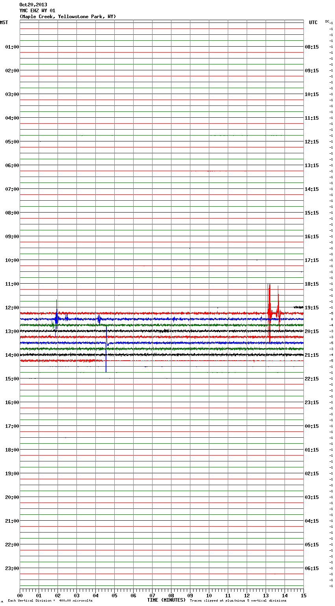Select the 07:00 MST time label

(12, 189)
